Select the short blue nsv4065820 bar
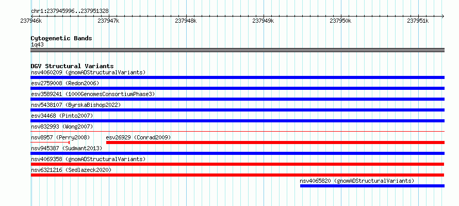 (372, 186)
